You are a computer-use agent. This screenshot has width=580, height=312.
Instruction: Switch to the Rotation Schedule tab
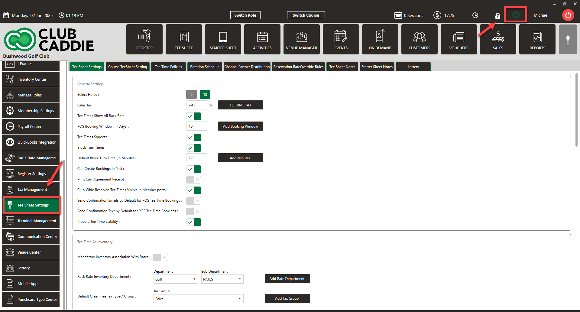[x=205, y=67]
